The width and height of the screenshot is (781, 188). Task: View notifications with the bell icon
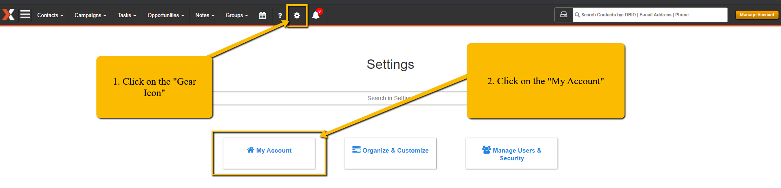click(316, 15)
